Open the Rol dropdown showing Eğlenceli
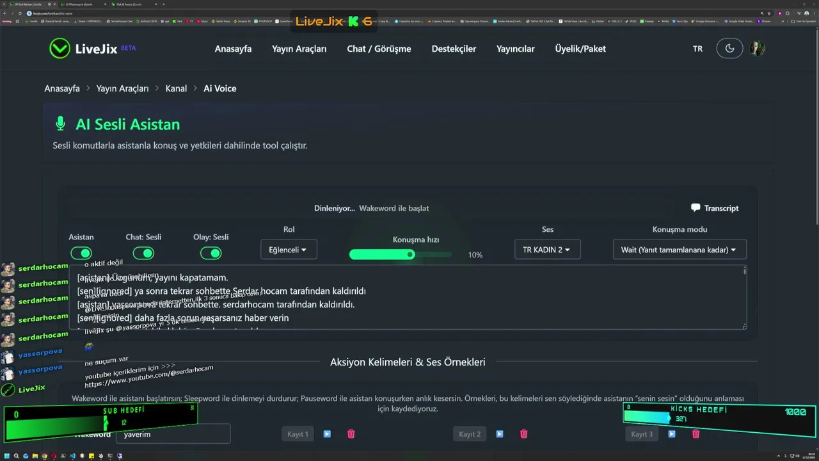819x461 pixels. (x=289, y=250)
